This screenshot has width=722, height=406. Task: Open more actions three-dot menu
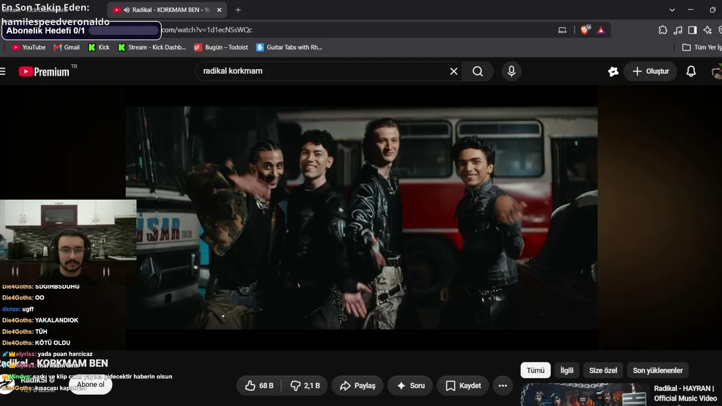pyautogui.click(x=503, y=386)
